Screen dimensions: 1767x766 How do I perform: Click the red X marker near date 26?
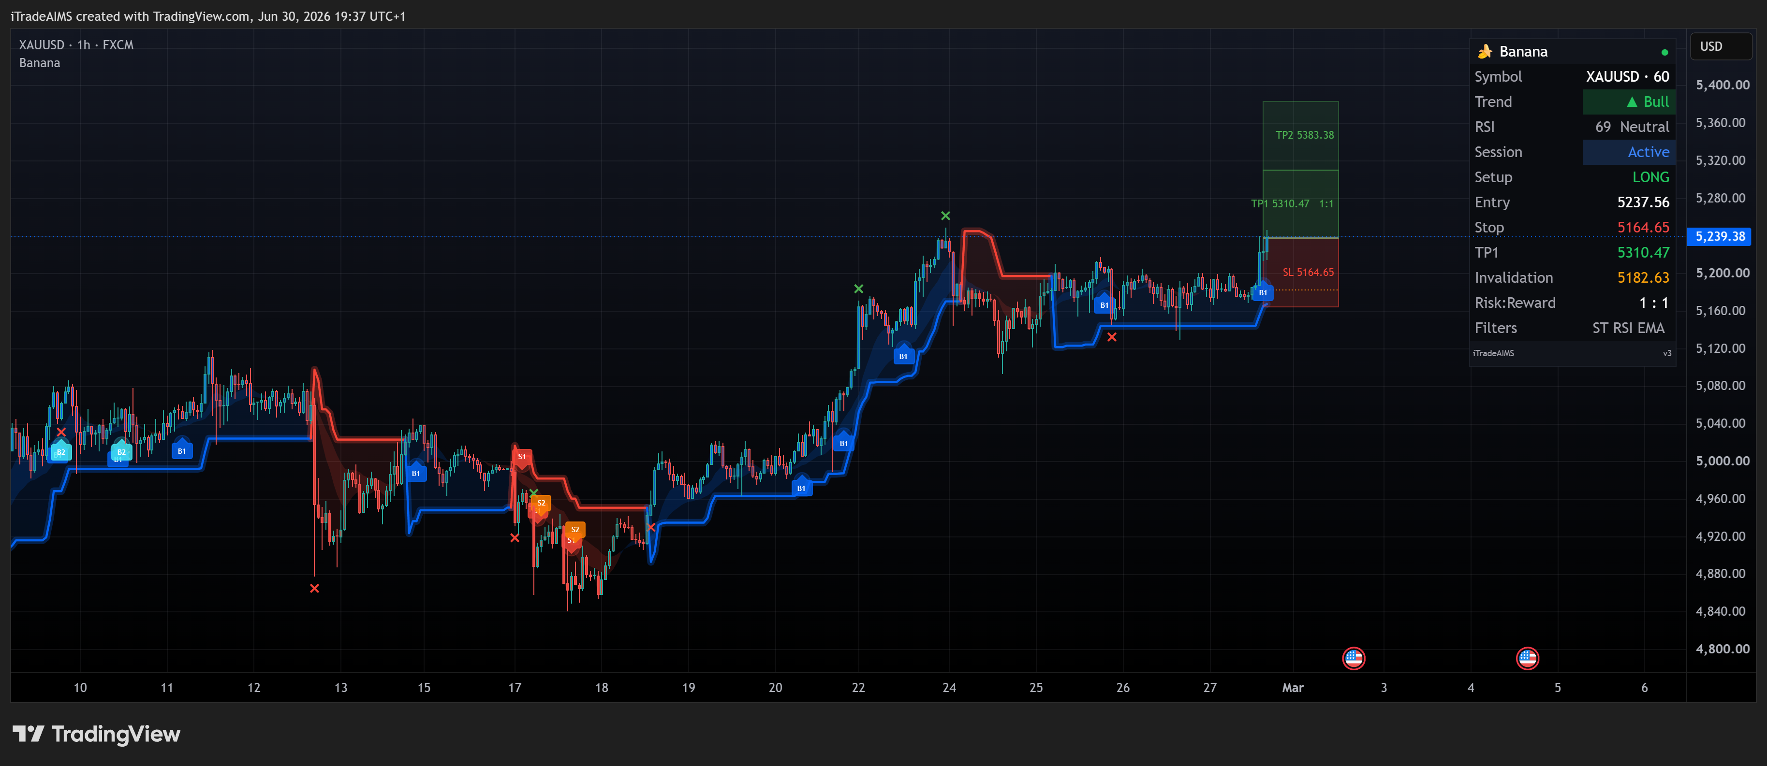coord(1112,337)
